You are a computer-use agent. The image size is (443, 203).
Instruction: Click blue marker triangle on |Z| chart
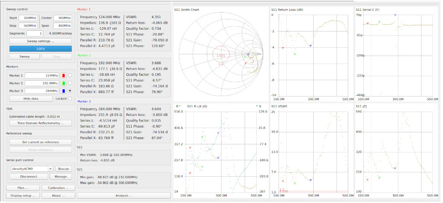point(395,169)
